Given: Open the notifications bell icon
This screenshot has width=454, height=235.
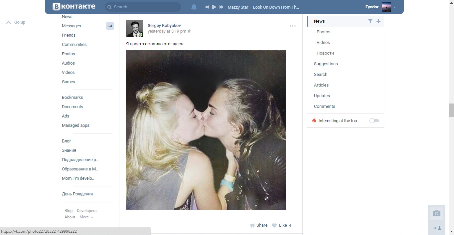Looking at the screenshot, I should click(194, 7).
